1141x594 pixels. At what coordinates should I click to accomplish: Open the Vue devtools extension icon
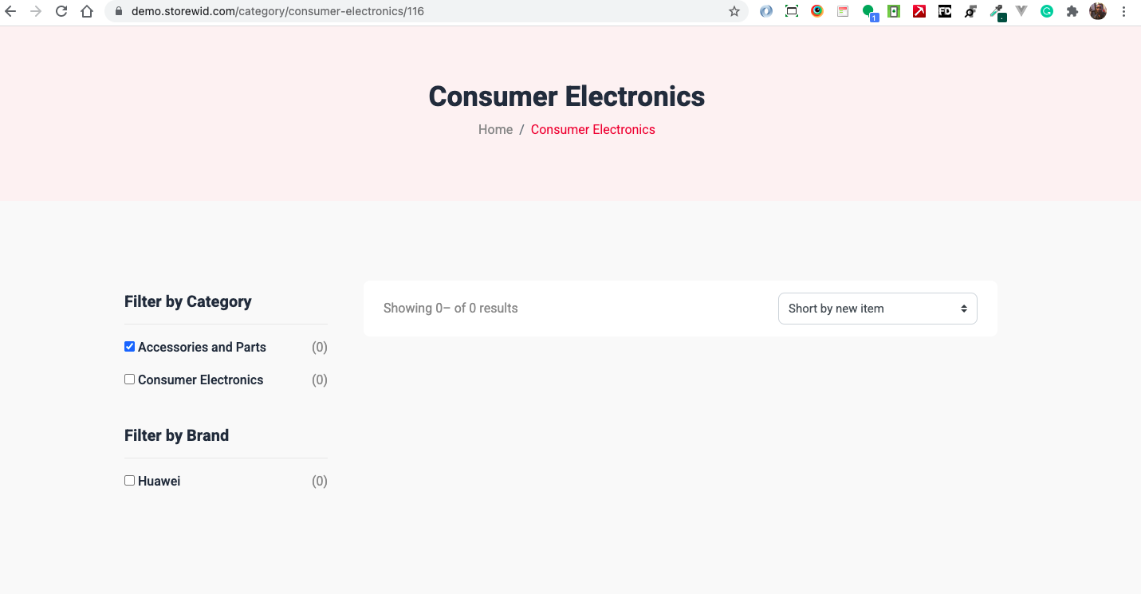[1021, 12]
